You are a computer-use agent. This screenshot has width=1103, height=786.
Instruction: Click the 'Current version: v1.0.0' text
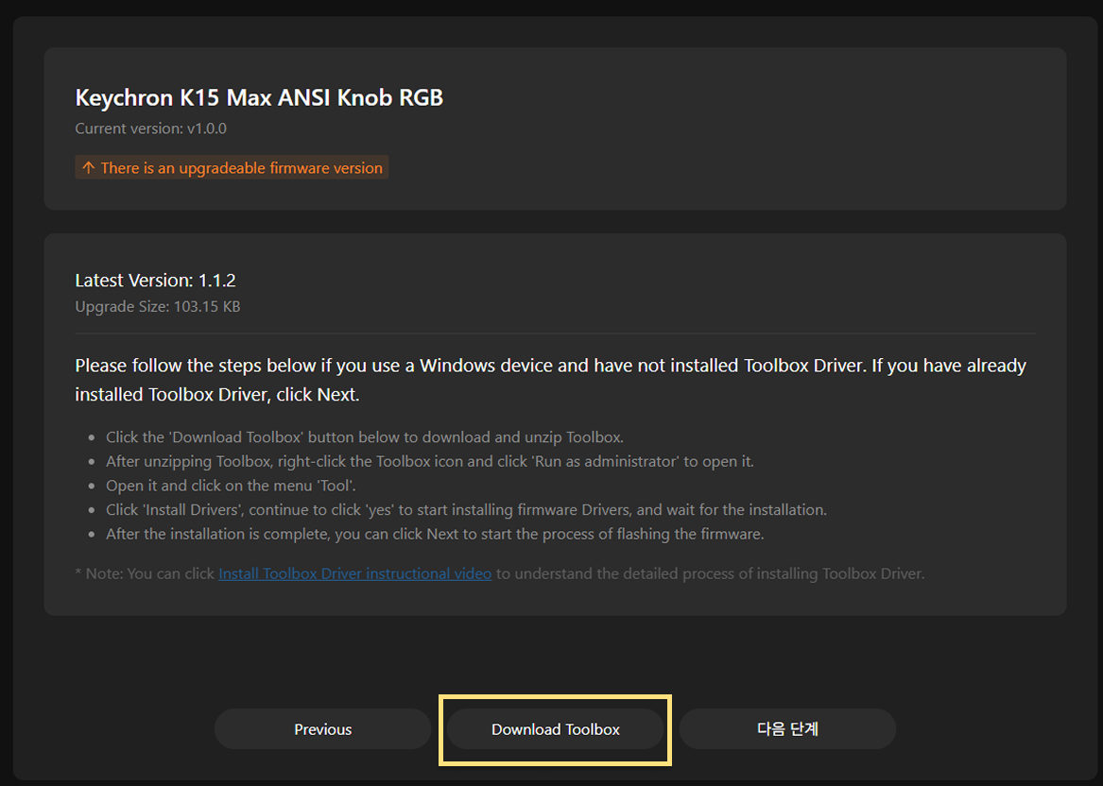(150, 128)
